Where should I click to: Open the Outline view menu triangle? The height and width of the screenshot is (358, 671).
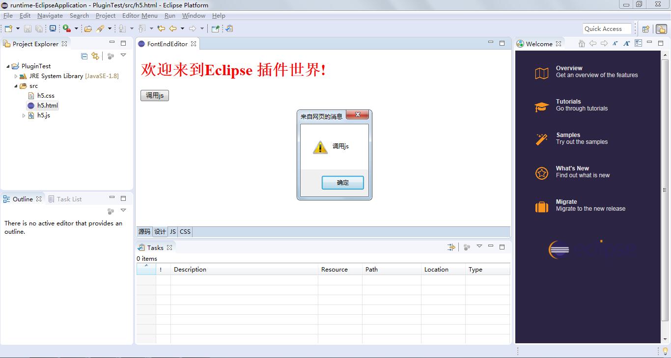(x=123, y=211)
